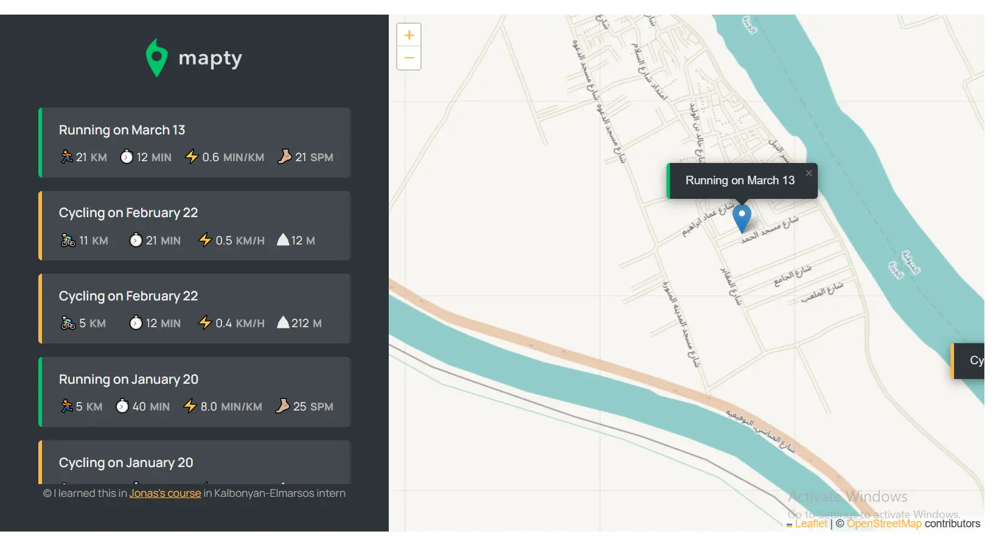Click the runner icon in January 20 running card
The image size is (999, 537).
tap(66, 406)
